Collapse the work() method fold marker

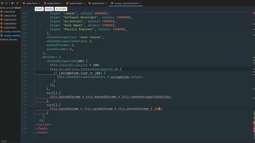tap(34, 93)
